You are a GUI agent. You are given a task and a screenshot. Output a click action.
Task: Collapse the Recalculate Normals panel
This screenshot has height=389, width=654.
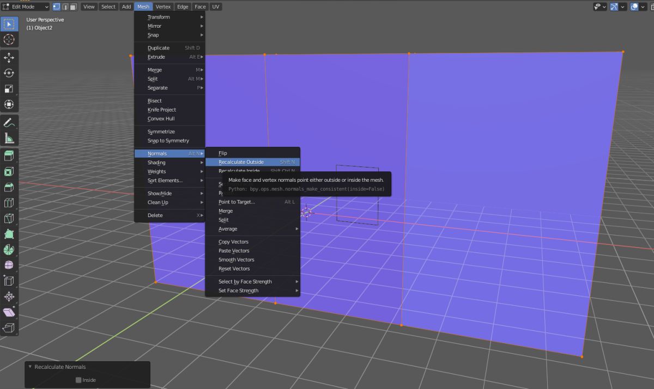[x=31, y=367]
